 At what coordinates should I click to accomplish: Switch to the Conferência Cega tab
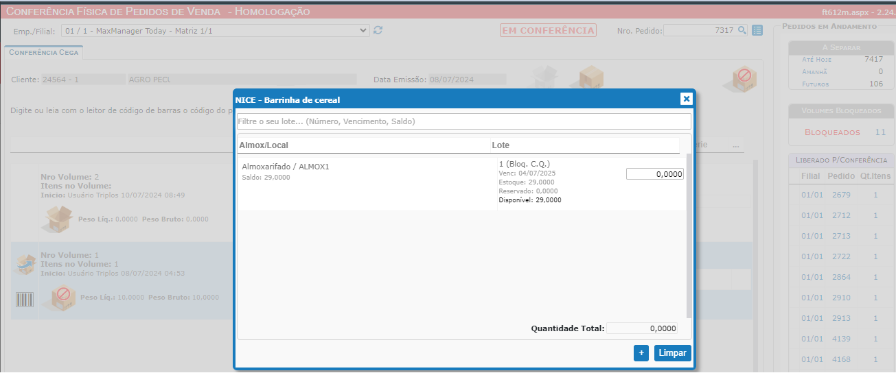click(x=43, y=52)
